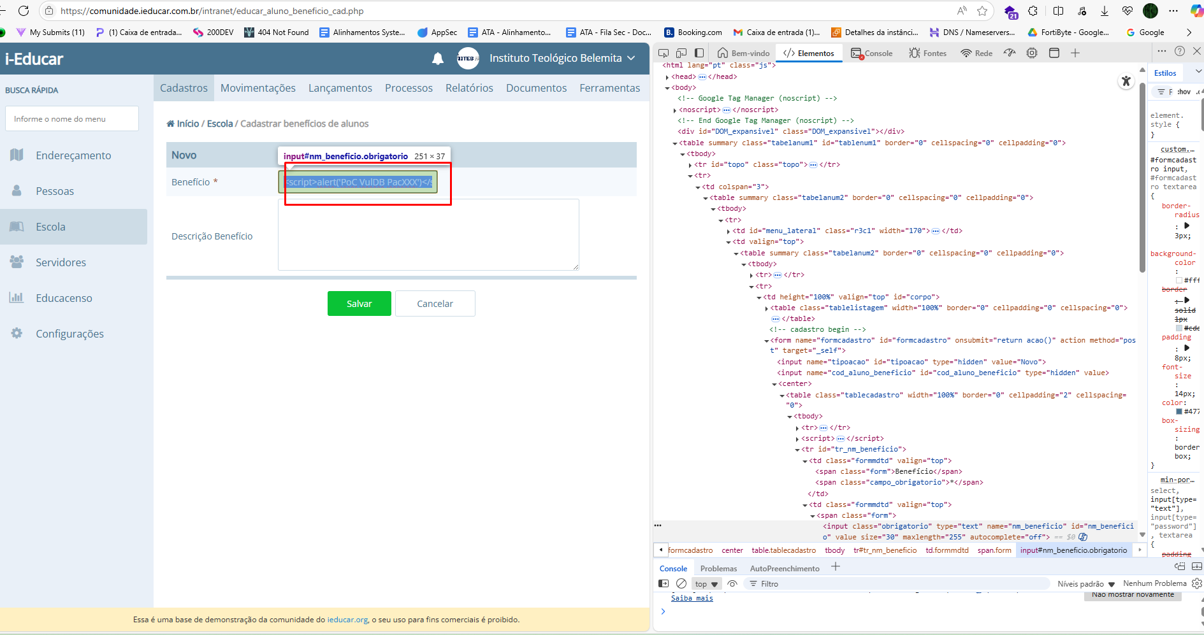Toggle console sidebar icon beside clear button
Image resolution: width=1204 pixels, height=635 pixels.
pos(664,583)
